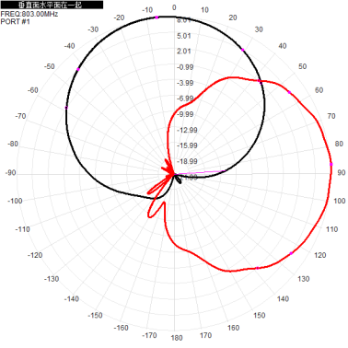Click the -120 angle label
348x348 pixels.
click(x=35, y=255)
